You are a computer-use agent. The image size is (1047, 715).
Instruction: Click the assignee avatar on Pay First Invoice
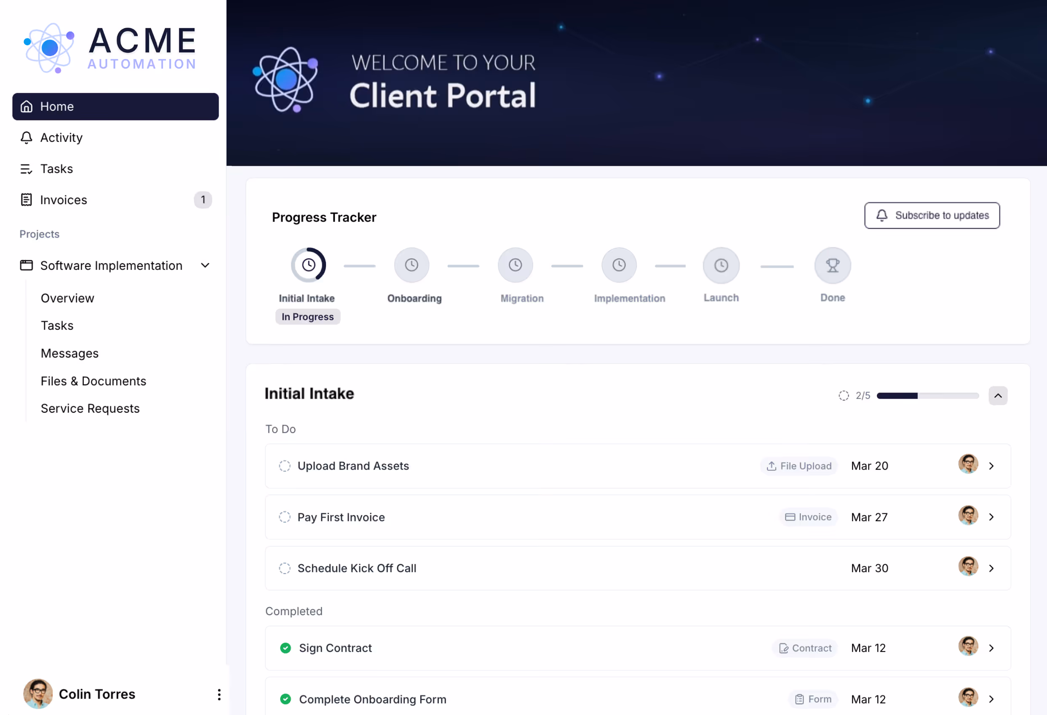(x=968, y=515)
